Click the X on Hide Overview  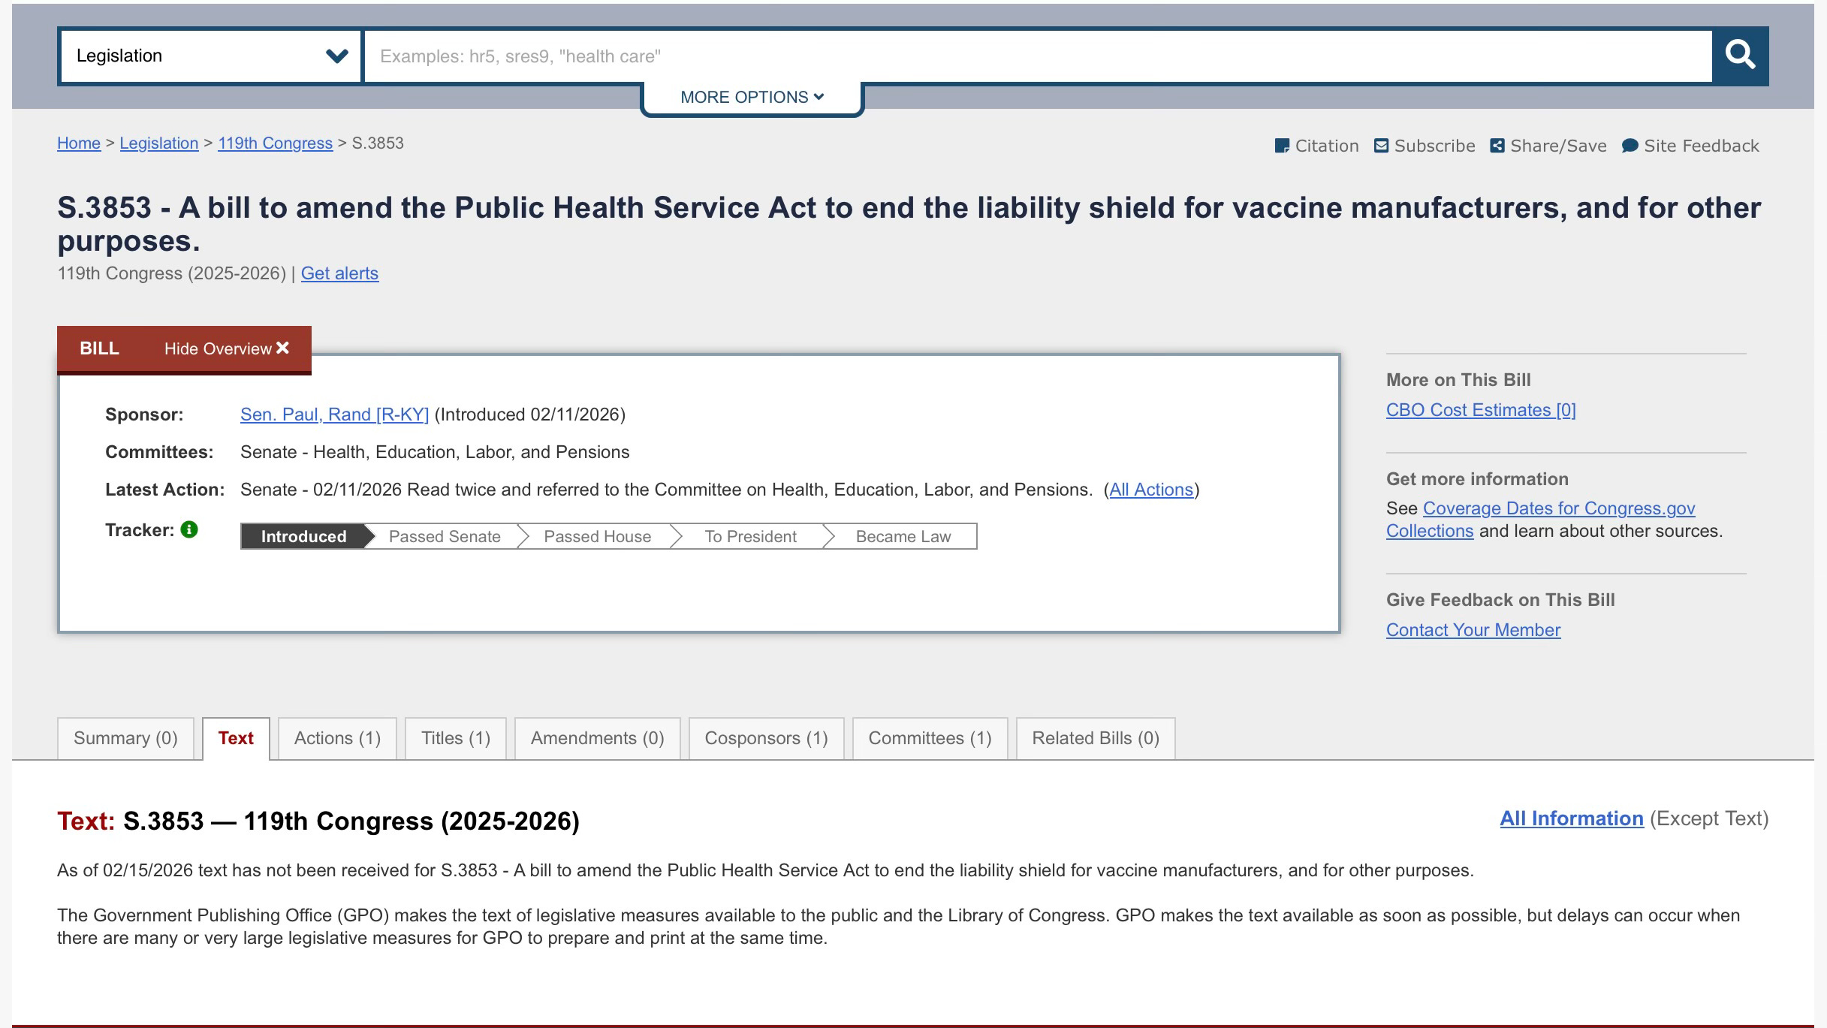pyautogui.click(x=282, y=348)
